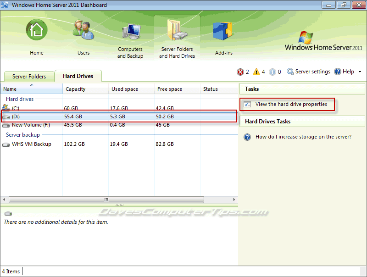Select the WHS VM Backup name
The height and width of the screenshot is (277, 367).
tap(31, 144)
